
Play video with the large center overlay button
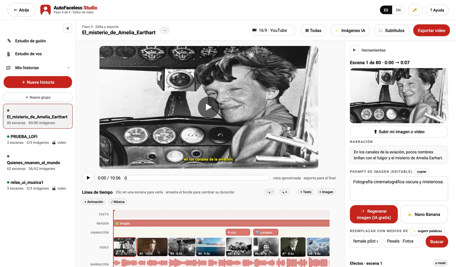coord(209,107)
